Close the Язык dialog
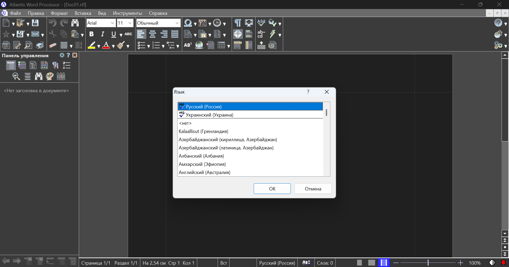The image size is (509, 267). 327,92
